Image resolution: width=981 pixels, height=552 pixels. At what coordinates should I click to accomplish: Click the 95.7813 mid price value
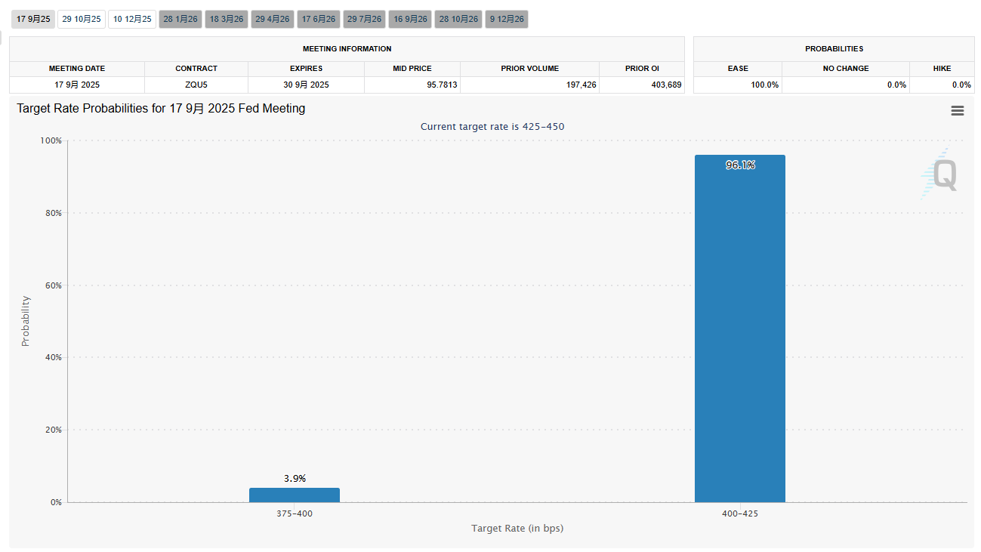tap(441, 85)
